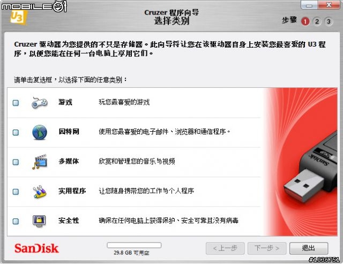Click the USB flash drive image
The width and height of the screenshot is (343, 264).
click(311, 167)
